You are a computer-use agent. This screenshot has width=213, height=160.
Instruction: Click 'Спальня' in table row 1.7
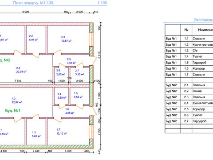199,75
